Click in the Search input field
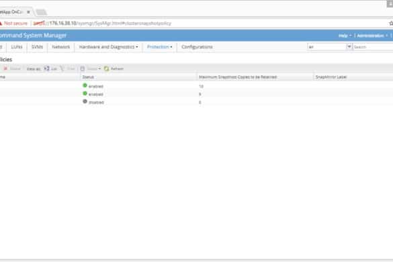Screen dimensions: 393x262 pos(373,47)
